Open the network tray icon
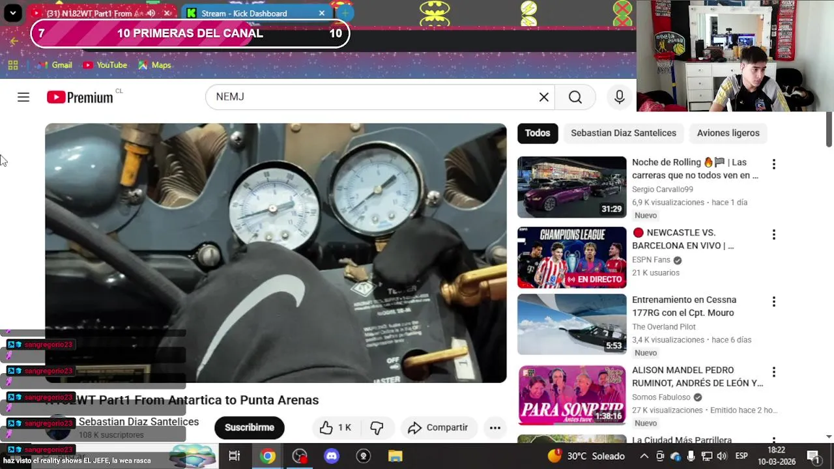The image size is (834, 469). tap(707, 456)
